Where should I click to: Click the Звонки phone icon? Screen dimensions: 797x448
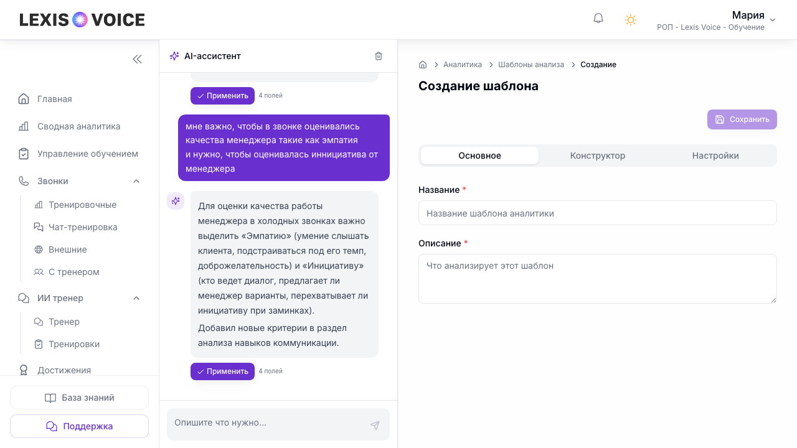click(x=24, y=181)
